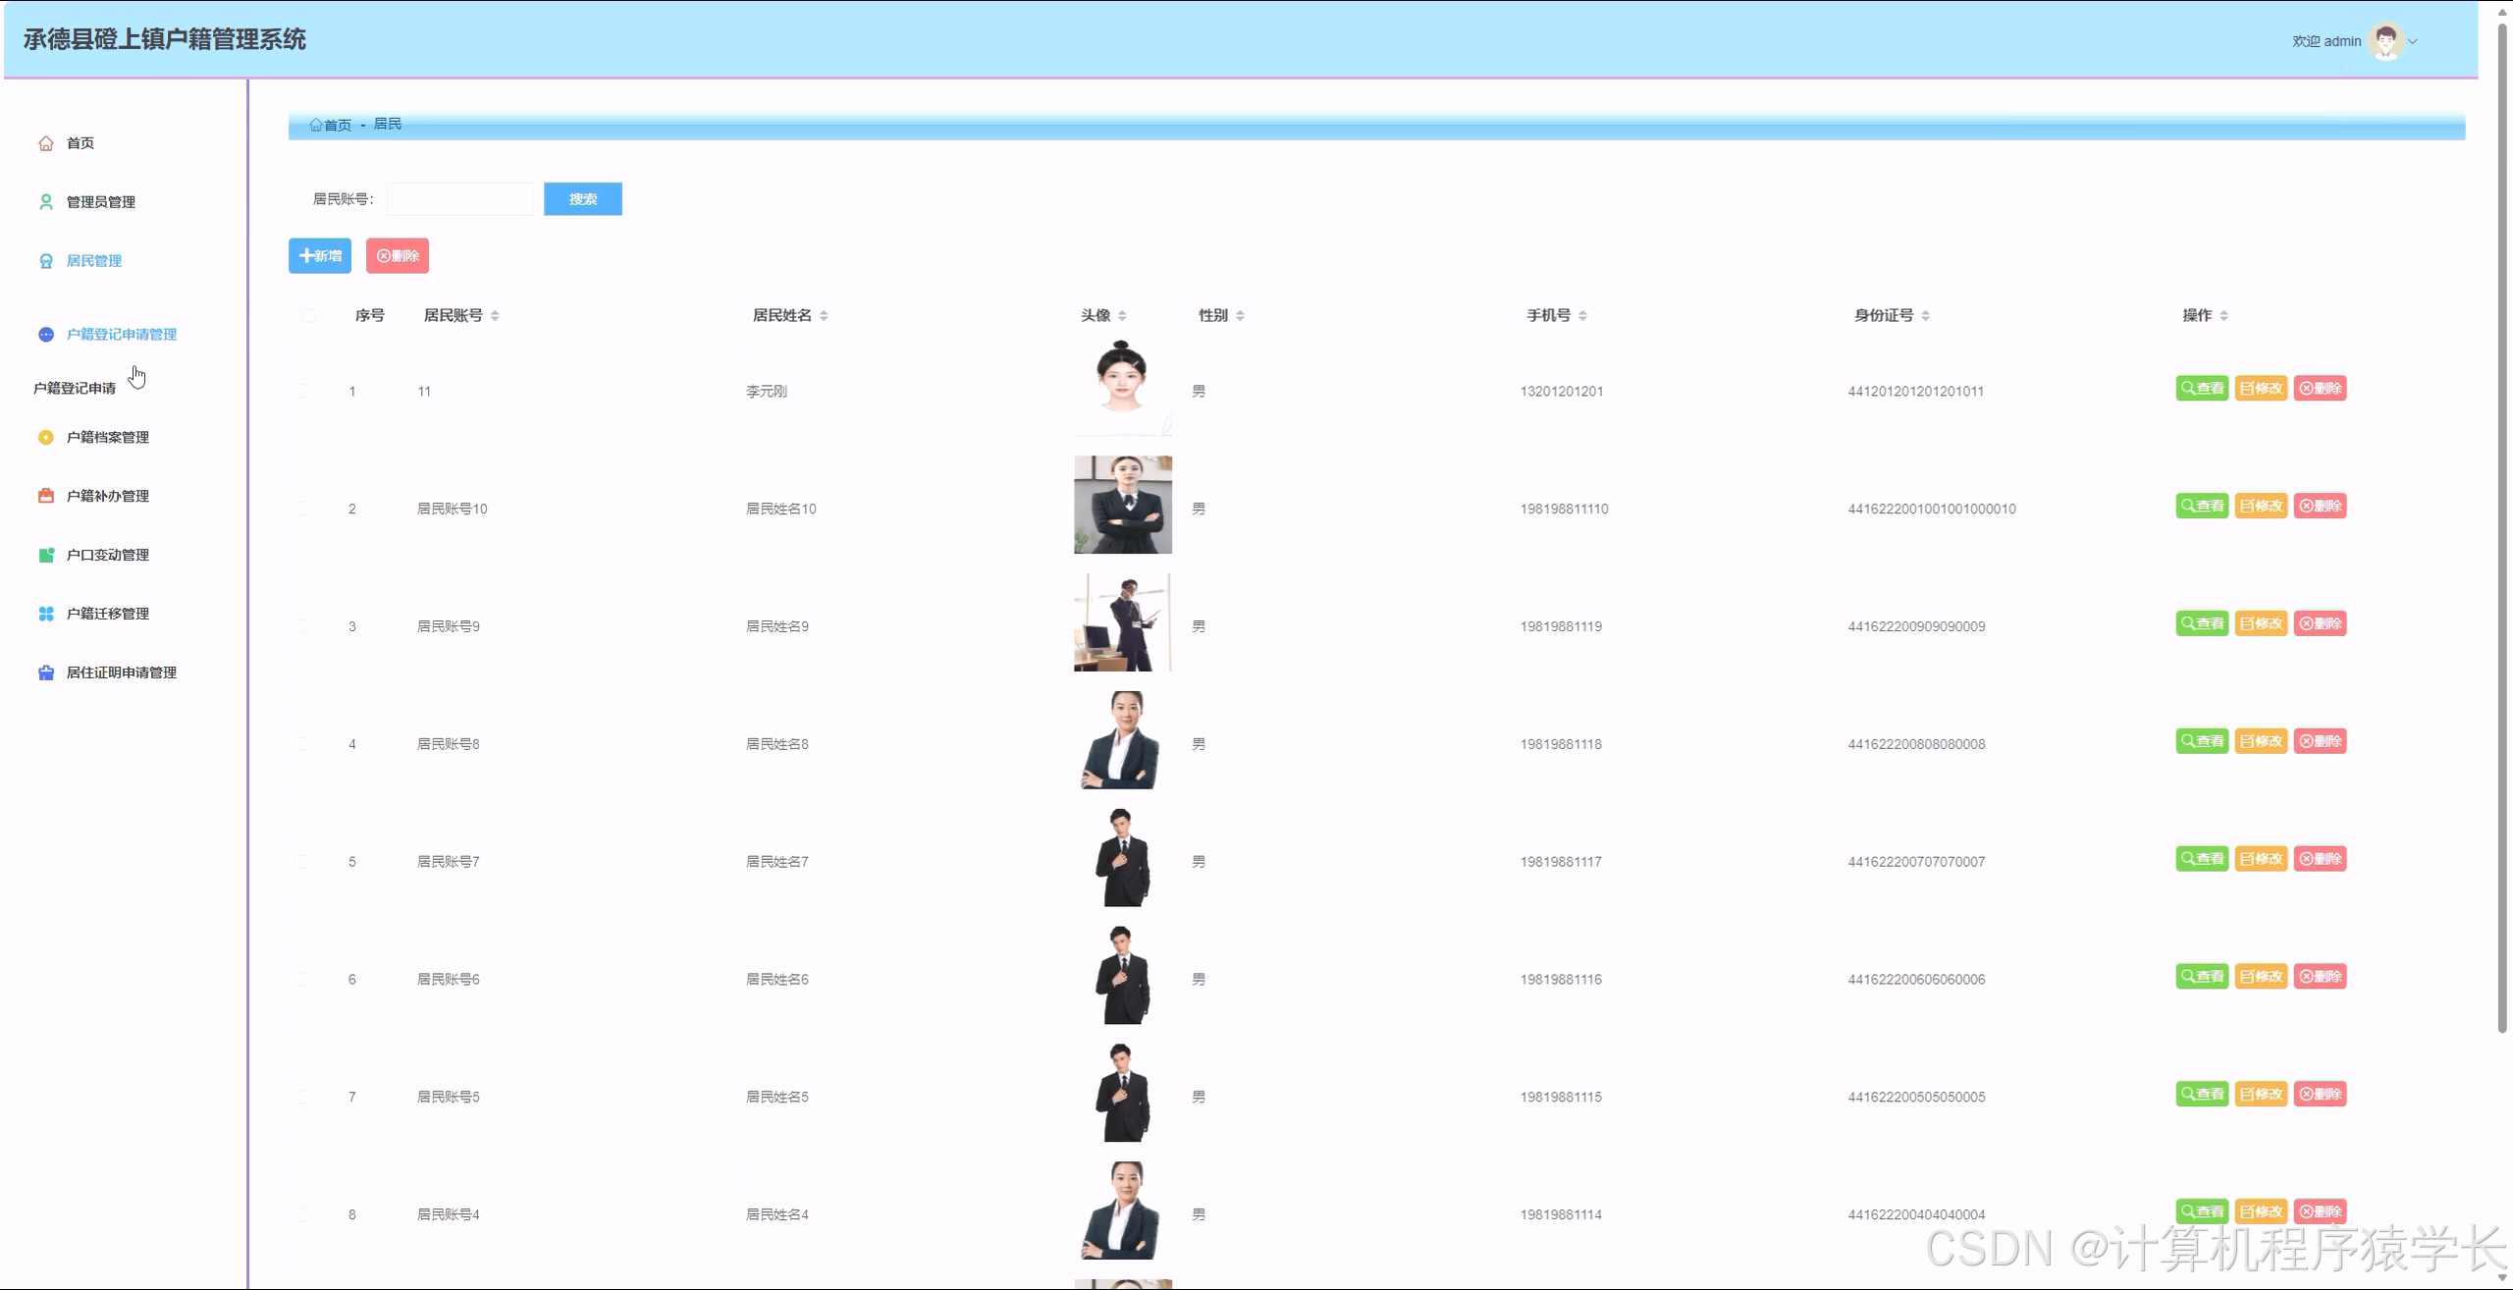Screen dimensions: 2513x1290
Task: Click the blue 新增 add button
Action: [319, 256]
